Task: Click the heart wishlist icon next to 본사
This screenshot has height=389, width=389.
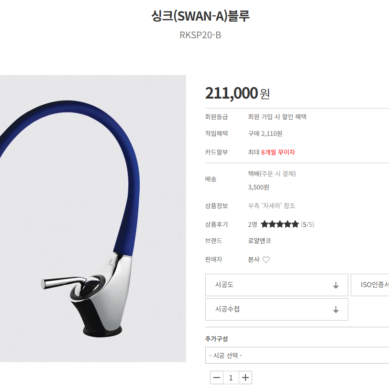Action: point(266,259)
